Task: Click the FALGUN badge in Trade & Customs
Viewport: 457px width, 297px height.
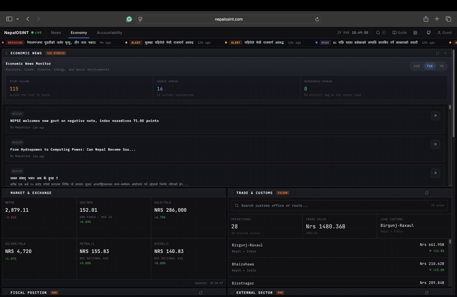Action: 283,193
